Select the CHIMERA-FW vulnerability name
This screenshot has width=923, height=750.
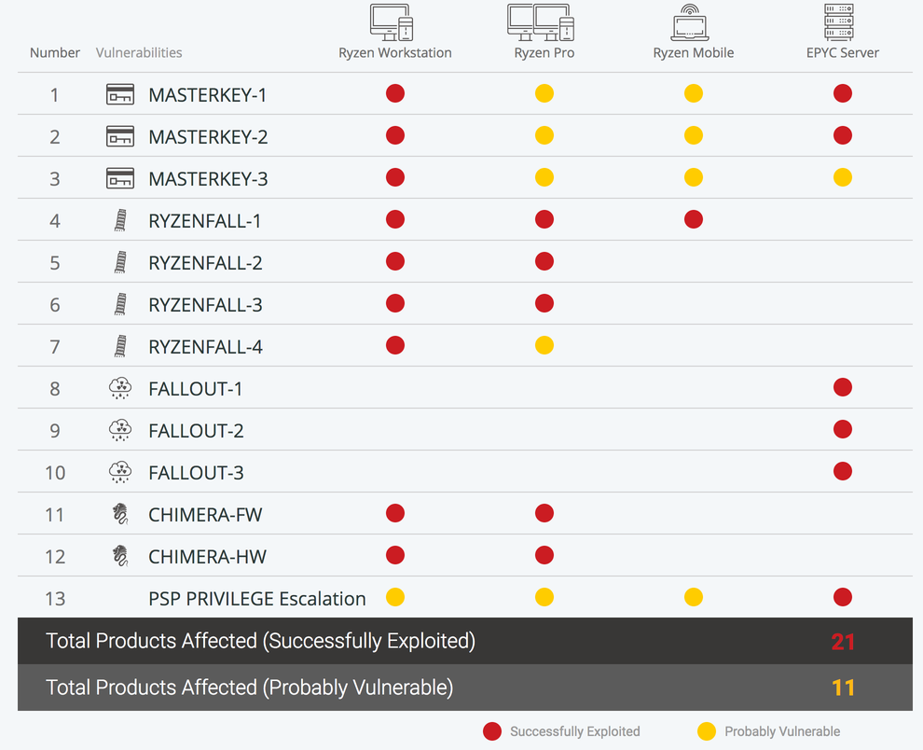205,515
